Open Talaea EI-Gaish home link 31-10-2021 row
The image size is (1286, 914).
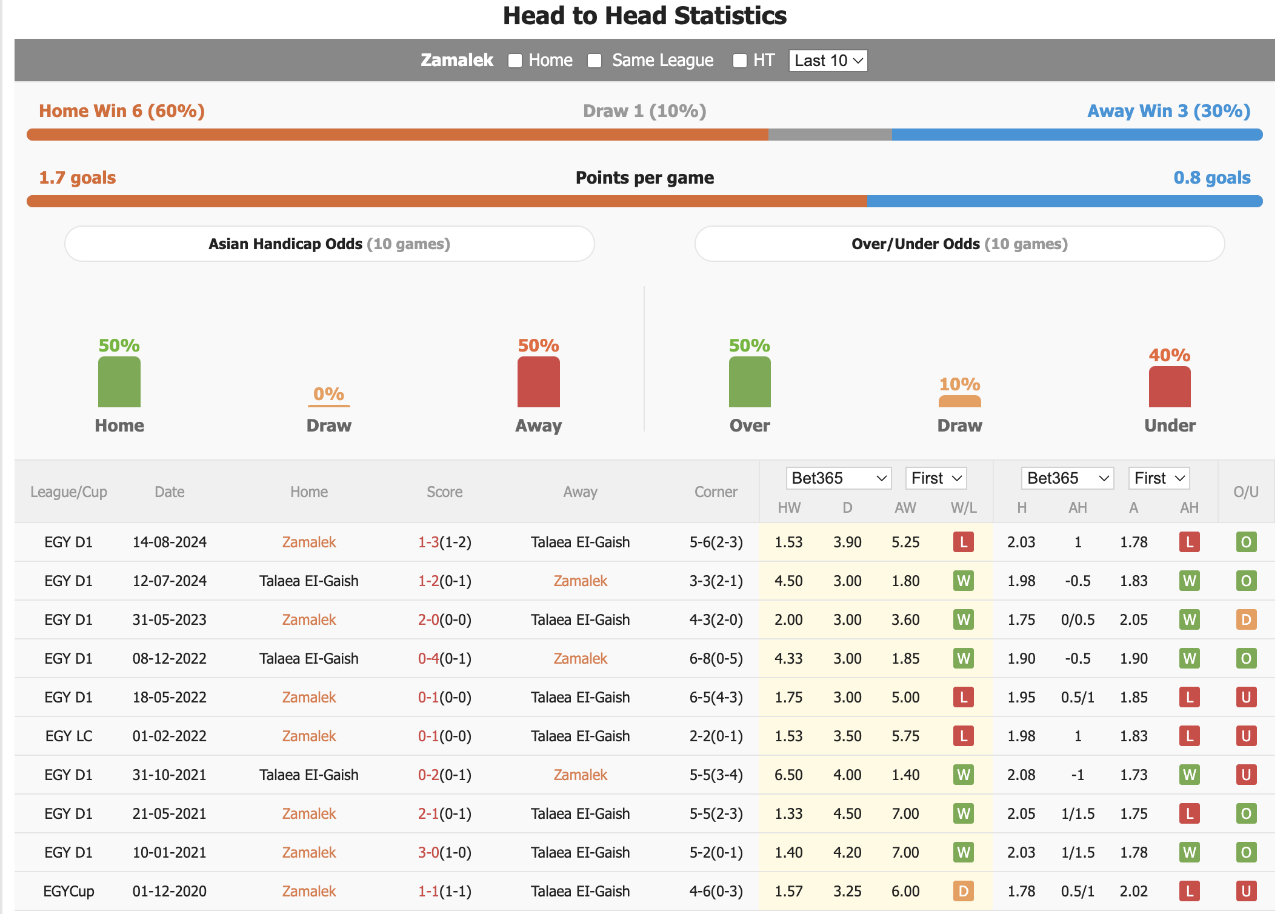click(309, 775)
